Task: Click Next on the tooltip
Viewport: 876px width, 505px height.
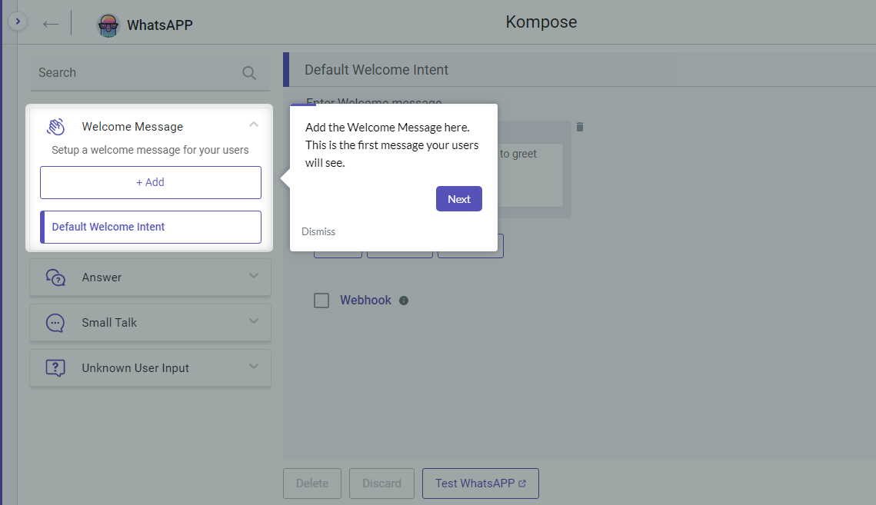Action: pyautogui.click(x=458, y=198)
